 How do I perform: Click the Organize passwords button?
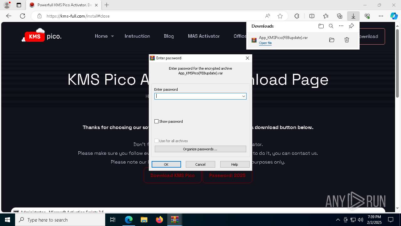point(200,149)
